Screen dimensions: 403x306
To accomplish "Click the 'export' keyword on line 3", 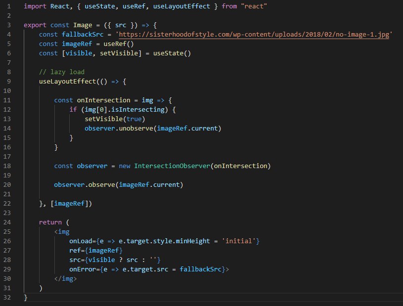I will coord(35,25).
